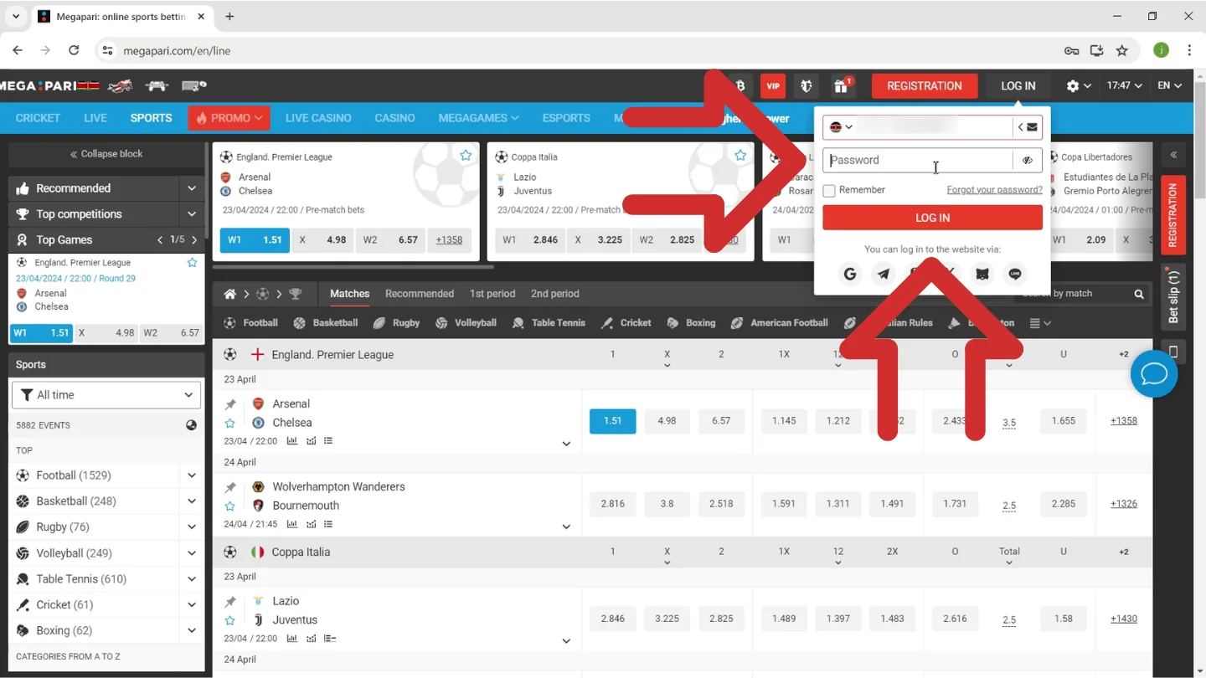Click the search magnifier in match search
This screenshot has width=1206, height=678.
[1139, 294]
